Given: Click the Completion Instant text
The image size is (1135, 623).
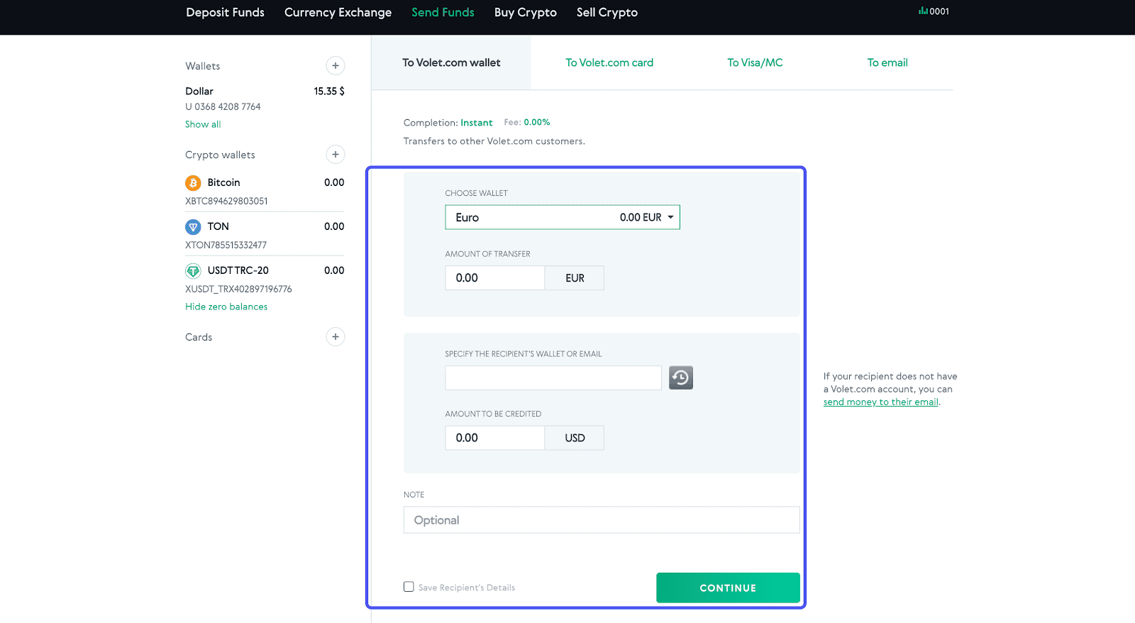Looking at the screenshot, I should [448, 123].
